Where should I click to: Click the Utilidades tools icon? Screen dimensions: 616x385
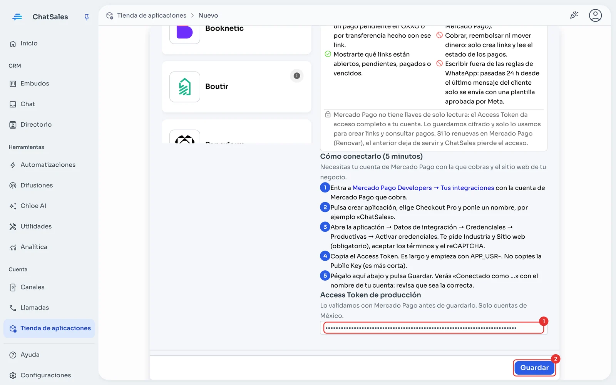(x=13, y=226)
